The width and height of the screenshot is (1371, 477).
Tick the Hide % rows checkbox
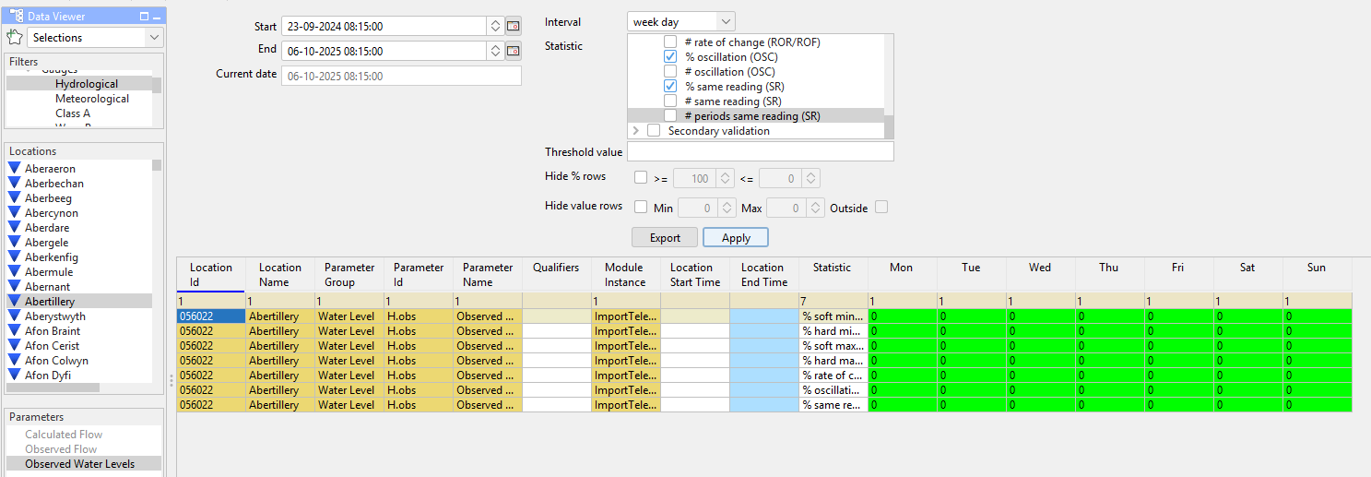(x=641, y=178)
